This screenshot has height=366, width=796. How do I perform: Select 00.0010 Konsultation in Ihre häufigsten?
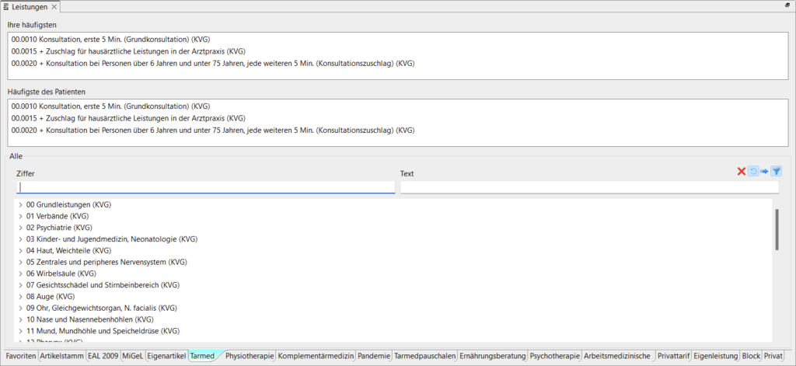(111, 40)
